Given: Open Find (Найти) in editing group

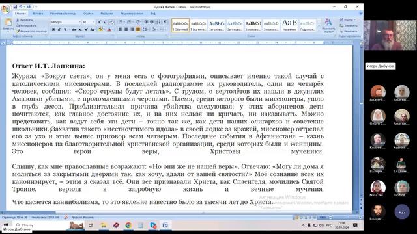Looking at the screenshot, I should click(348, 20).
